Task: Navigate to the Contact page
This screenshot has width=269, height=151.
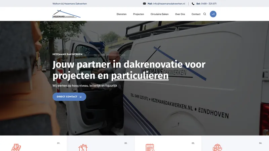Action: pyautogui.click(x=196, y=14)
